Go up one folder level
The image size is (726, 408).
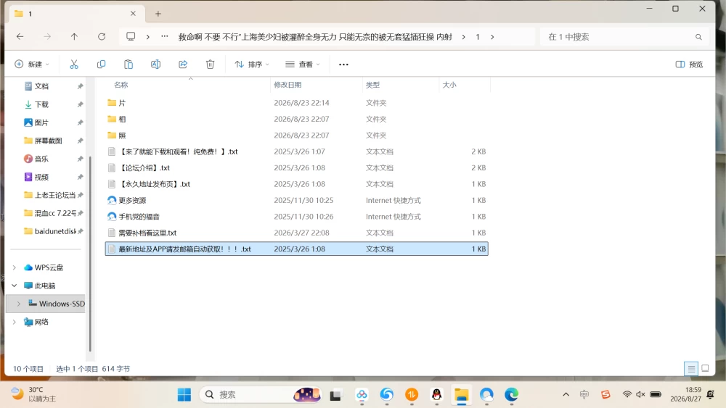pyautogui.click(x=74, y=36)
